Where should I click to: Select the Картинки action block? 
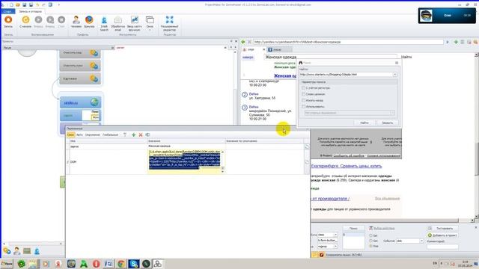80,78
